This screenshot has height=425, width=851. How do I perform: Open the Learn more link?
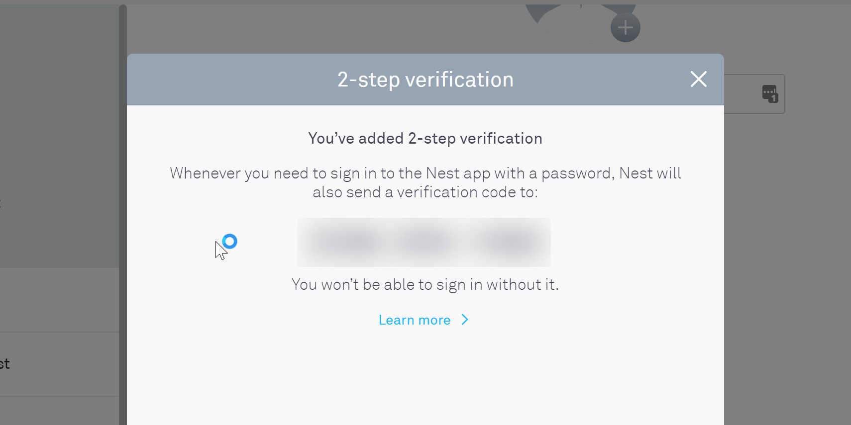coord(415,320)
